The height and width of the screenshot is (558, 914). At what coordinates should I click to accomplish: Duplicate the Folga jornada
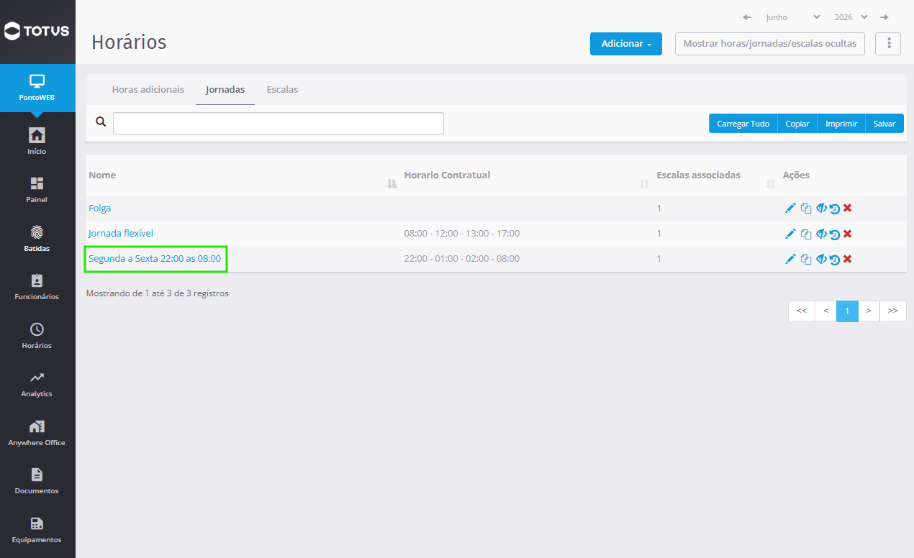click(x=806, y=209)
